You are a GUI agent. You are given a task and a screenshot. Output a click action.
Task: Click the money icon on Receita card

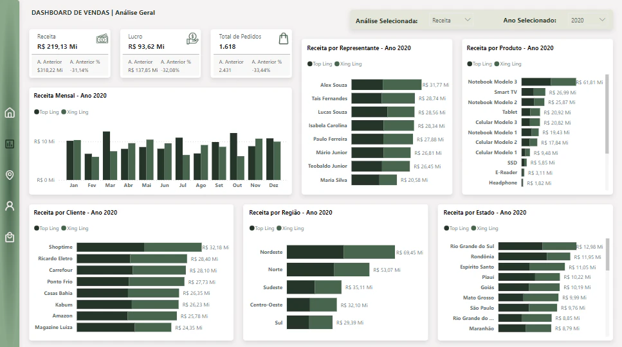coord(102,39)
